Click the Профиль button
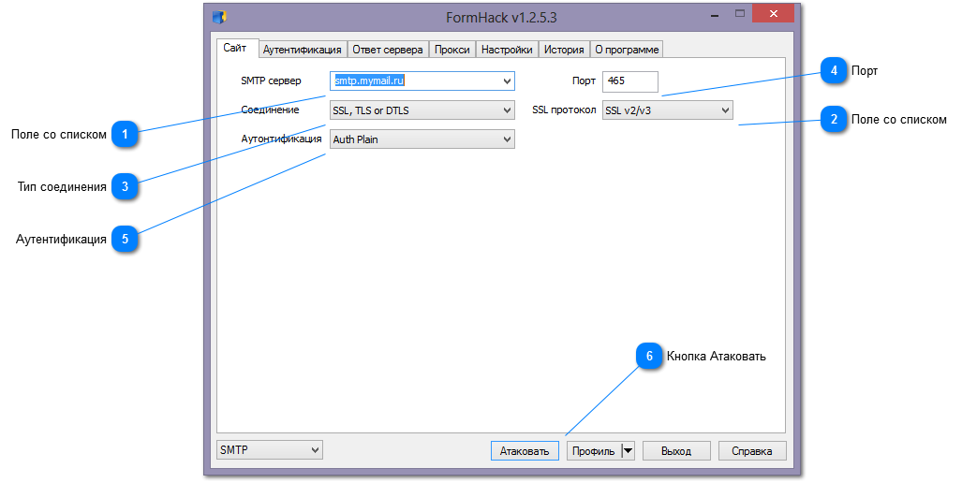962x483 pixels. point(593,450)
